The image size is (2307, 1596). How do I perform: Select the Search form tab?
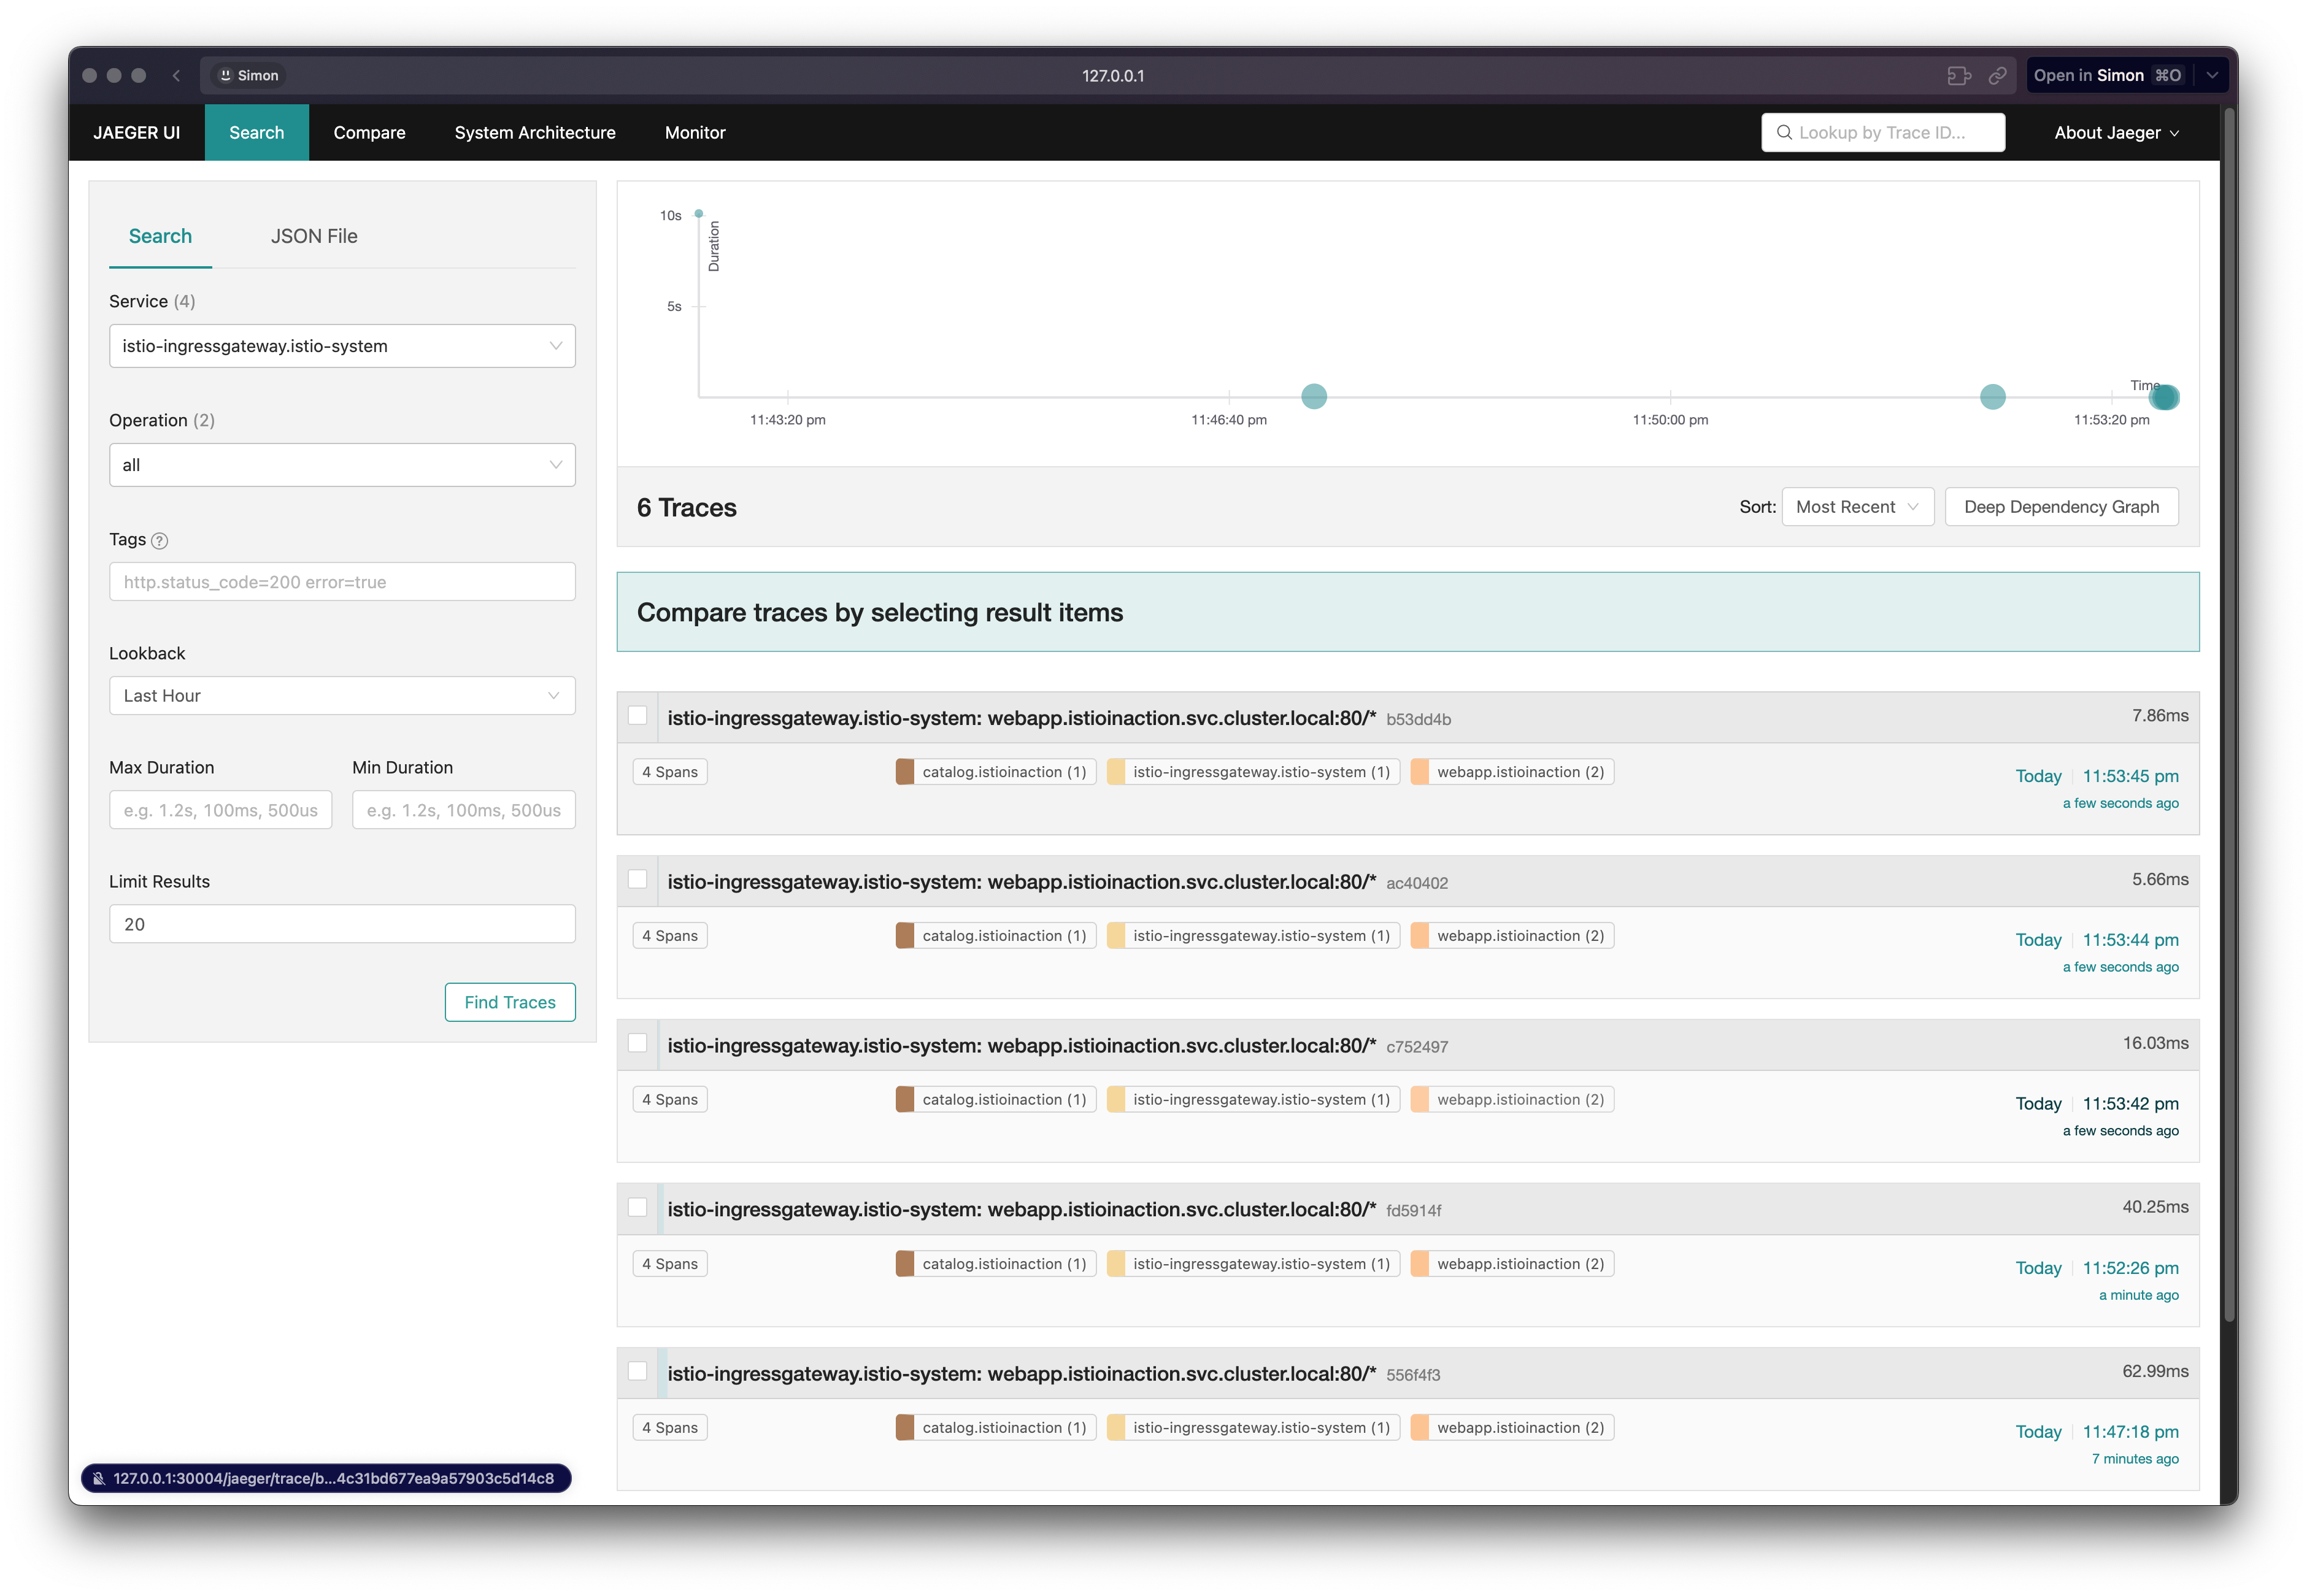160,236
